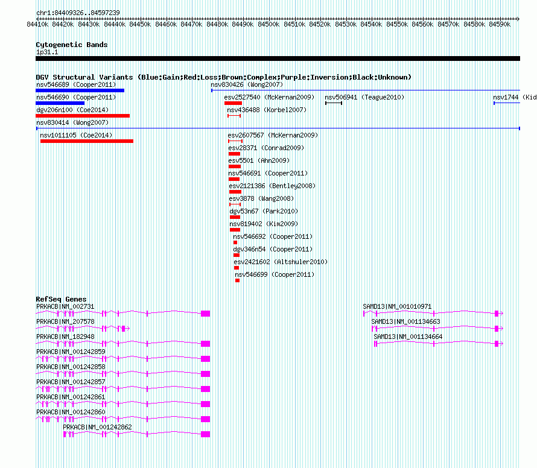
Task: Open transcript PRKACB|NM_001242857 label
Action: click(x=71, y=382)
